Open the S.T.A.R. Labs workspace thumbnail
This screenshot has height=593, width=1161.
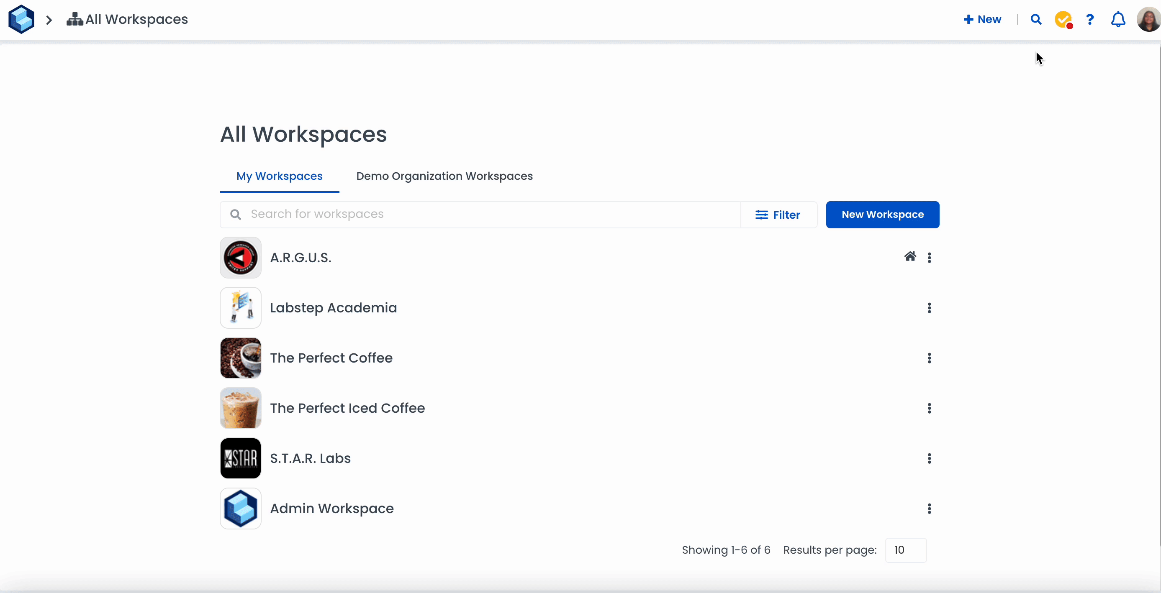(241, 458)
